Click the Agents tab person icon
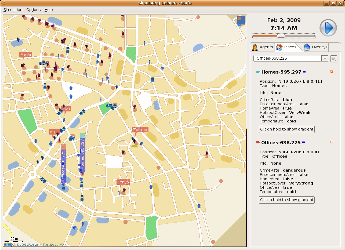The image size is (345, 250). [x=255, y=47]
